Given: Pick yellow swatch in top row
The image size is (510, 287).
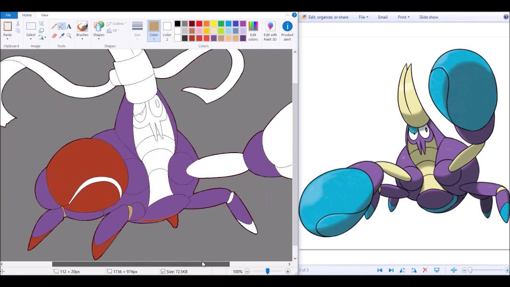Looking at the screenshot, I should (x=214, y=24).
